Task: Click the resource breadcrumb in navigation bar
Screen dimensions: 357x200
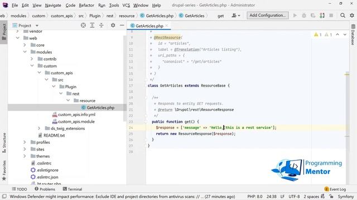Action: click(127, 16)
